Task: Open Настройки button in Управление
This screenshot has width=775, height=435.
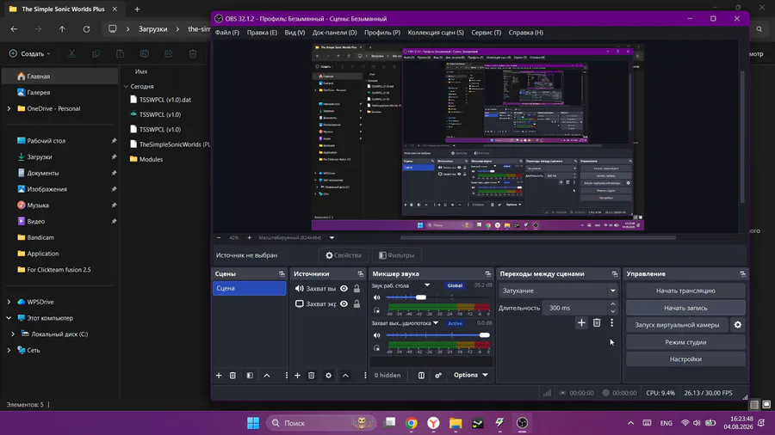Action: (685, 359)
